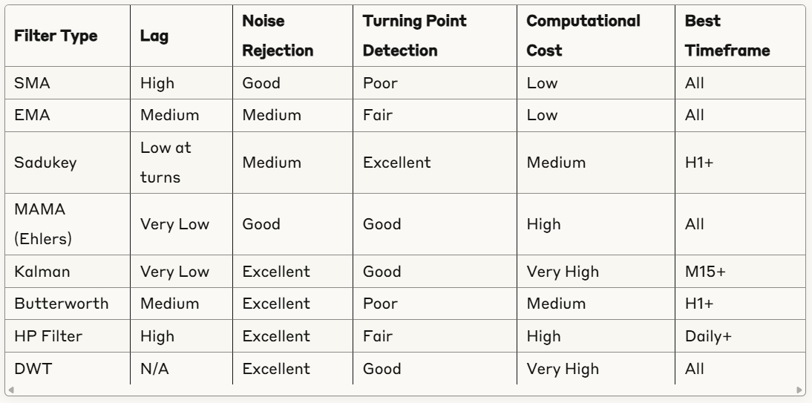The height and width of the screenshot is (403, 812).
Task: Click the Computational Cost column header
Action: pyautogui.click(x=583, y=36)
